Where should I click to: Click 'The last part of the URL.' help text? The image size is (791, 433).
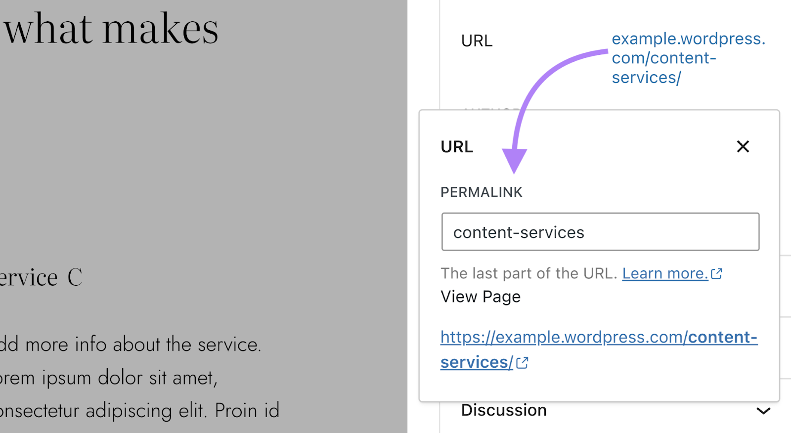click(528, 273)
